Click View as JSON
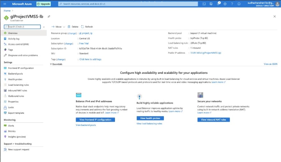Screen dimensions: 281x162 270,64
